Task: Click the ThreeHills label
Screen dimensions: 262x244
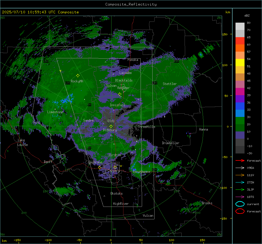Action: (146, 127)
